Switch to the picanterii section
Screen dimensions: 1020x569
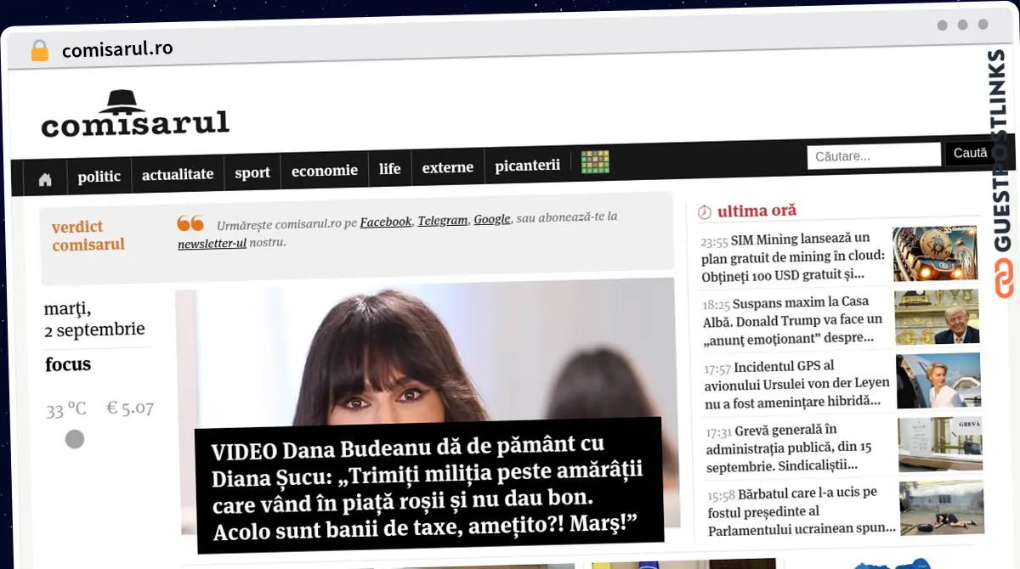coord(527,165)
